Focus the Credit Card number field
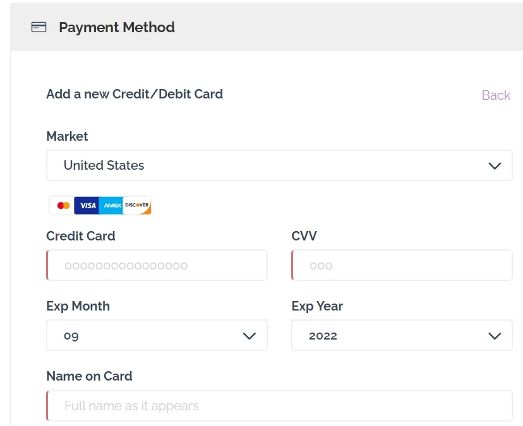Image resolution: width=523 pixels, height=426 pixels. [157, 266]
